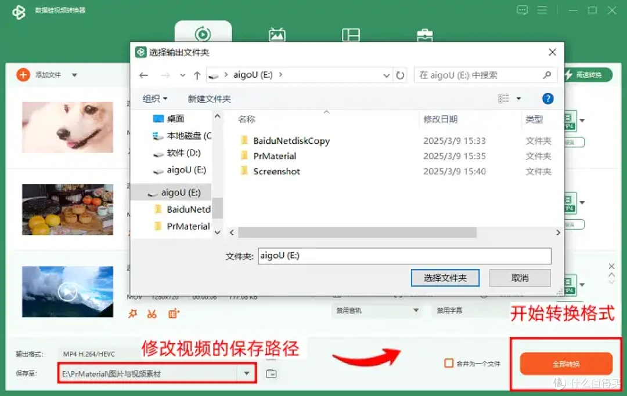Viewport: 627px width, 396px height.
Task: Select highlighted aigoU (E:) tree item
Action: click(x=171, y=192)
